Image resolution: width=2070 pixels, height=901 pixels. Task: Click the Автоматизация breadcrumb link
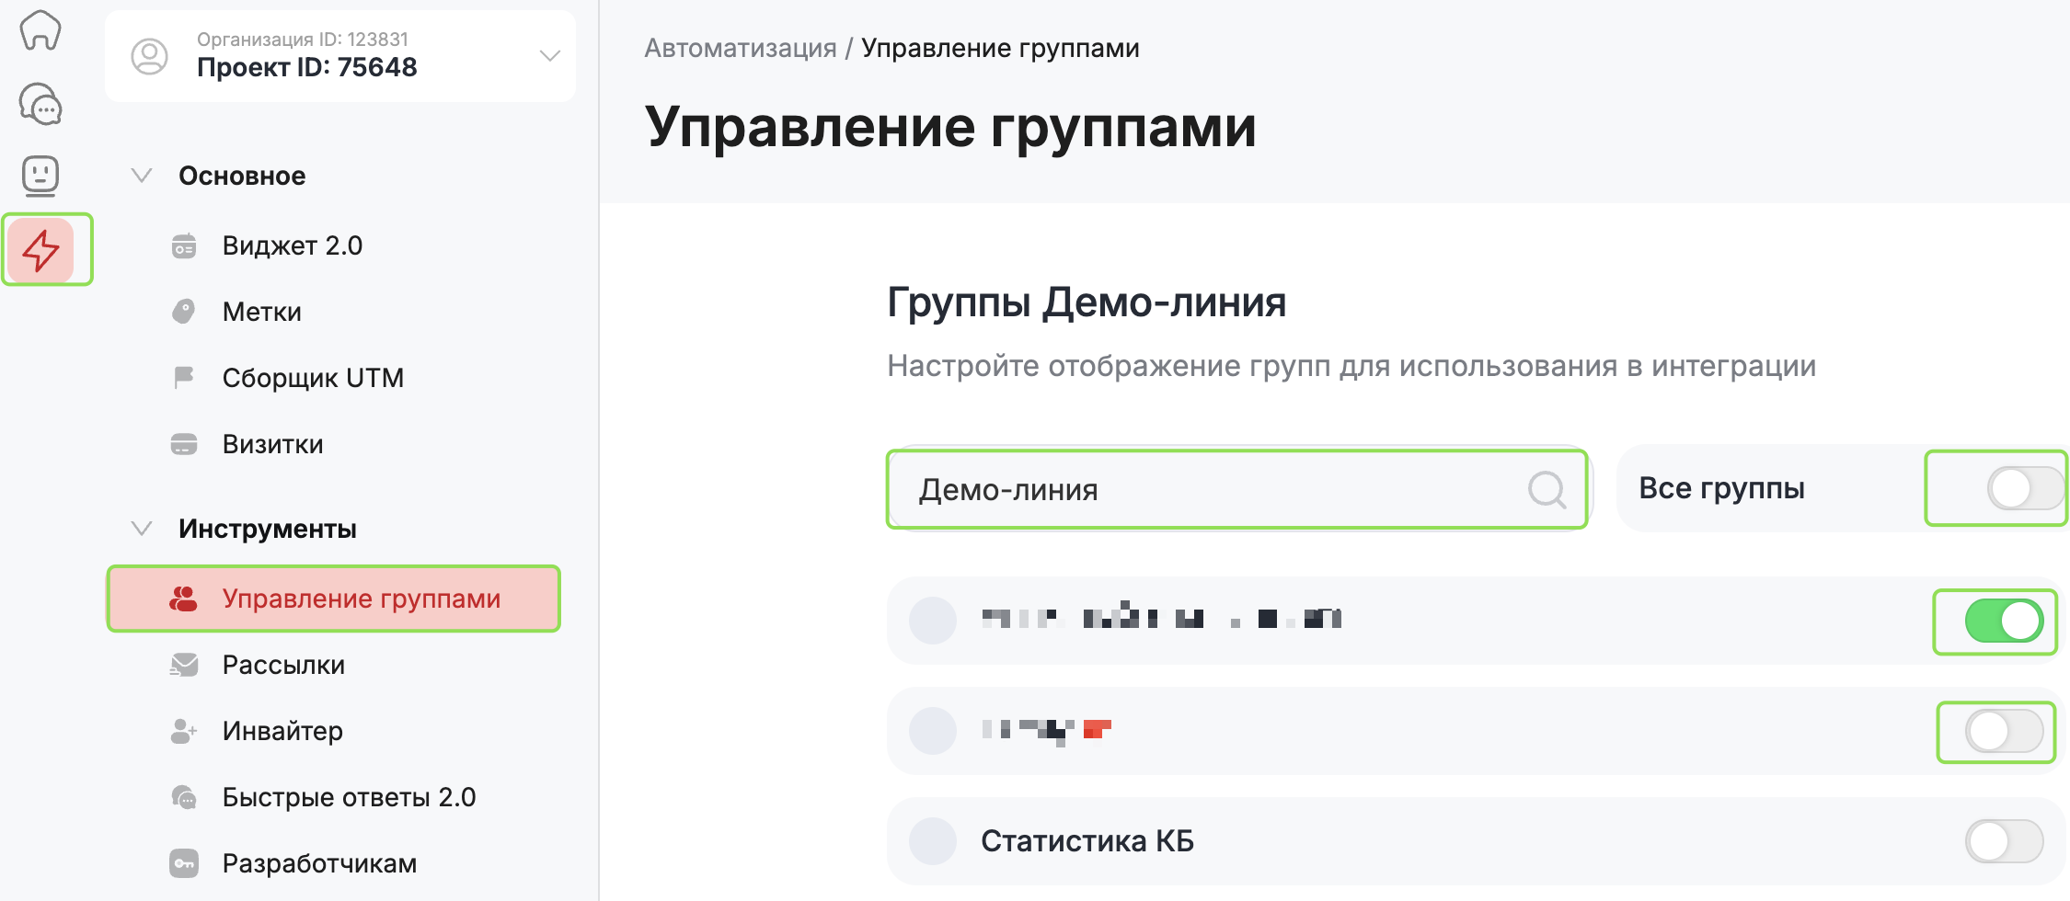(740, 48)
